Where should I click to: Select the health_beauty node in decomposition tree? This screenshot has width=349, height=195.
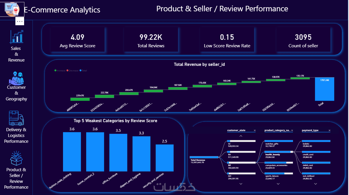point(279,153)
